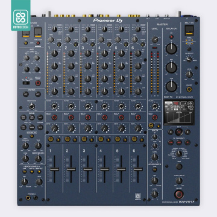
Task: Click the right-hand USB port at top left
Action: point(38,32)
